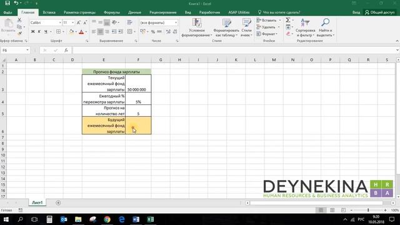
Task: Toggle bottom vertical alignment
Action: 107,22
